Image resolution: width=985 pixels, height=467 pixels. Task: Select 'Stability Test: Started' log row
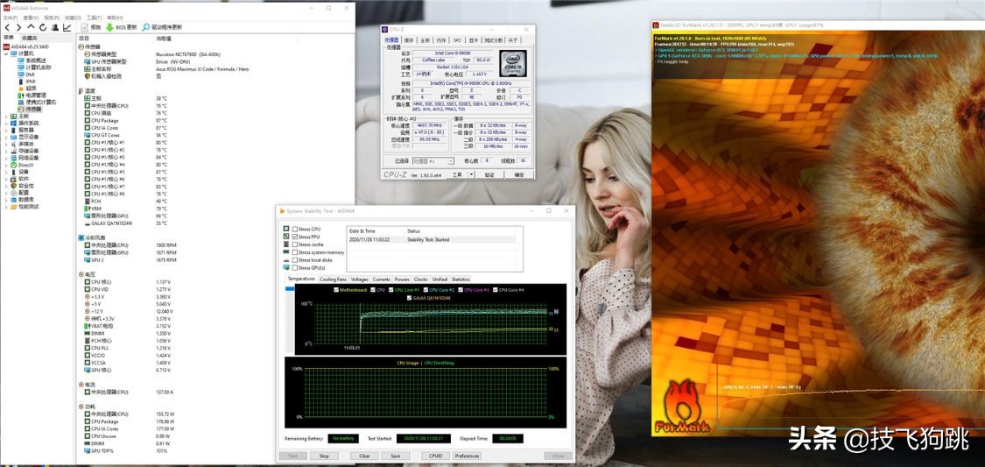pos(433,239)
